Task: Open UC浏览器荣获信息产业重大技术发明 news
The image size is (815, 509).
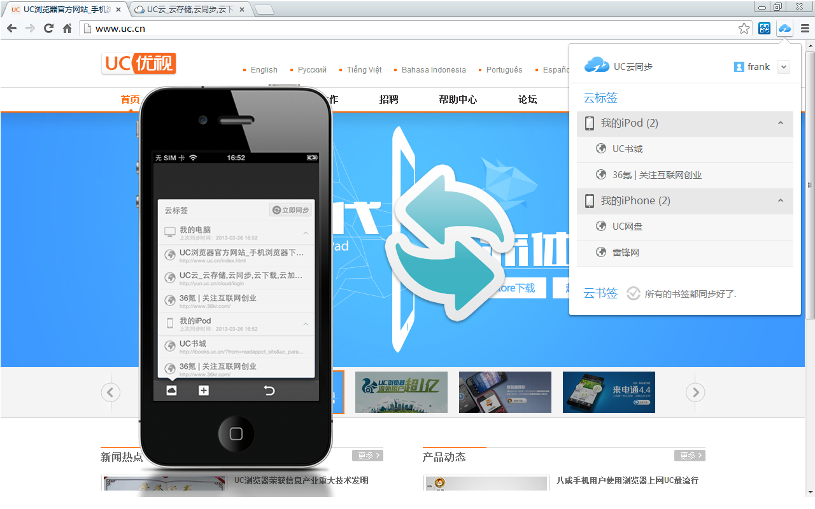Action: [301, 480]
